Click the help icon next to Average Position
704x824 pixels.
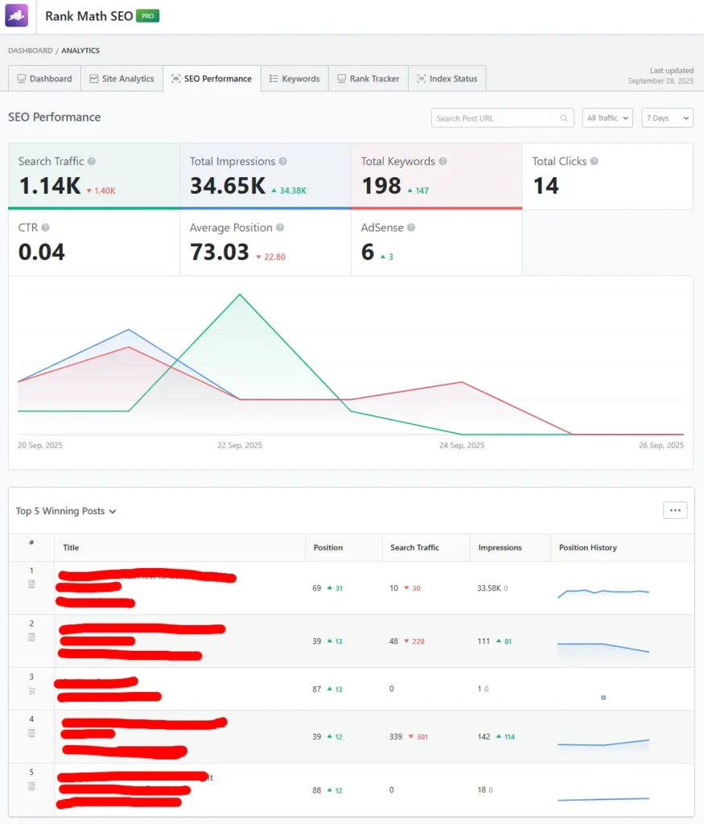coord(281,229)
